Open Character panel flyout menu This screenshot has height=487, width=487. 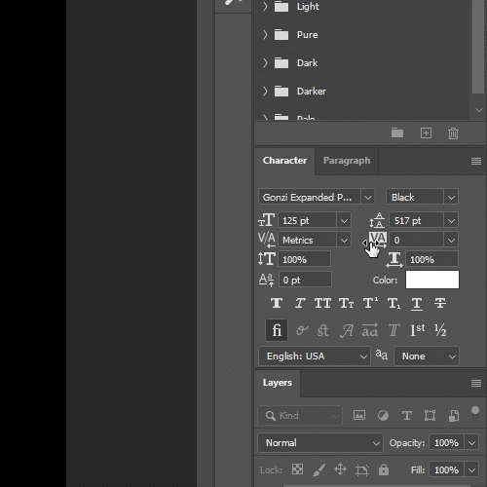[476, 161]
